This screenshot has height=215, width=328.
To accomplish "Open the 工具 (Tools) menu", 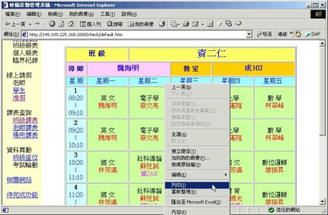I will [107, 14].
